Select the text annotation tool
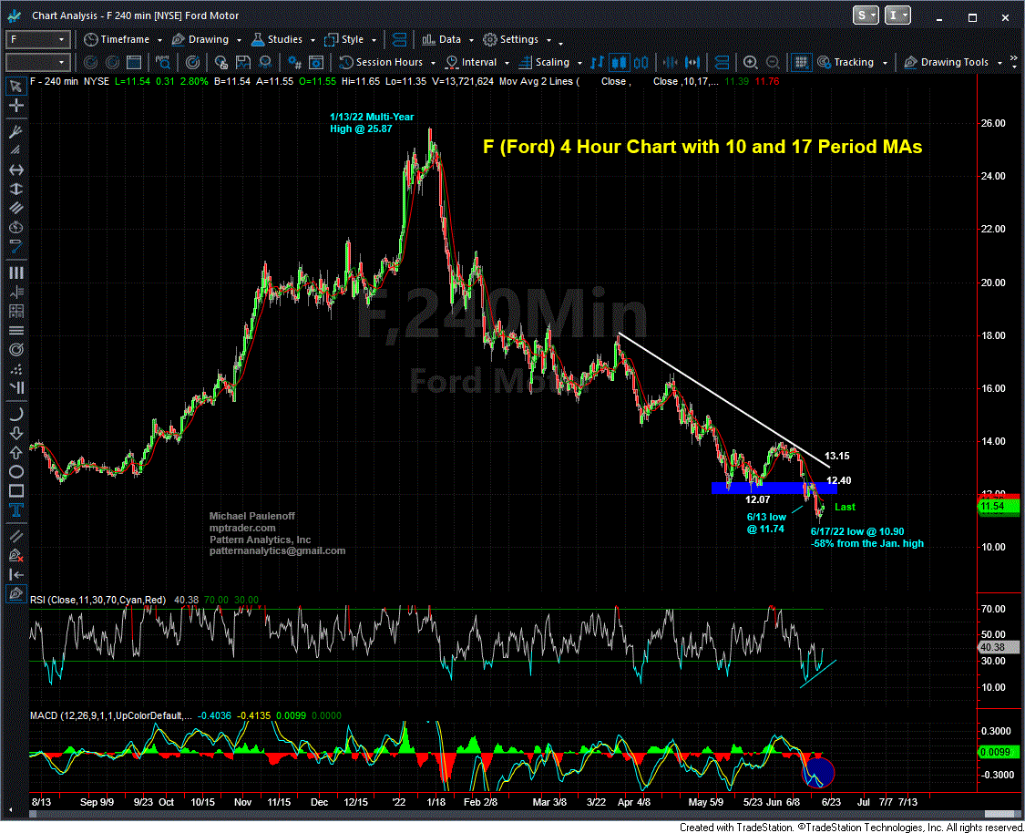This screenshot has height=833, width=1025. 15,510
